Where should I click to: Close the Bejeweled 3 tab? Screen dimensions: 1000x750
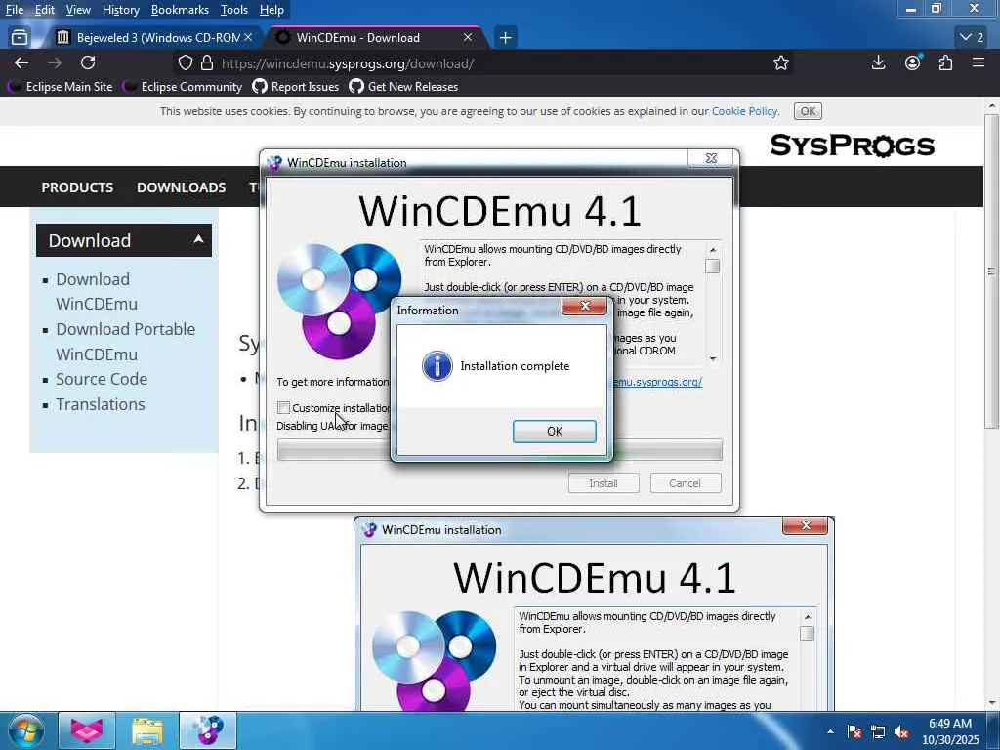(x=248, y=38)
